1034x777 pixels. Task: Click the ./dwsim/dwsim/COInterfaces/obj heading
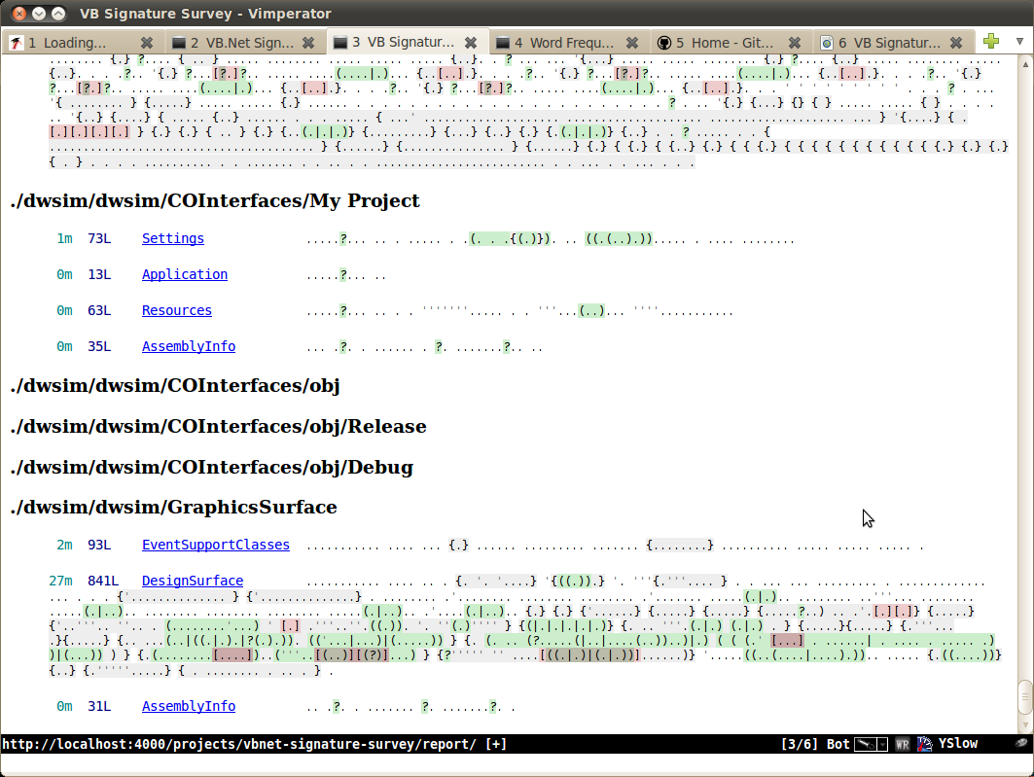point(175,385)
